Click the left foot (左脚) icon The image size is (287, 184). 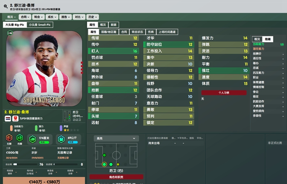pos(9,138)
